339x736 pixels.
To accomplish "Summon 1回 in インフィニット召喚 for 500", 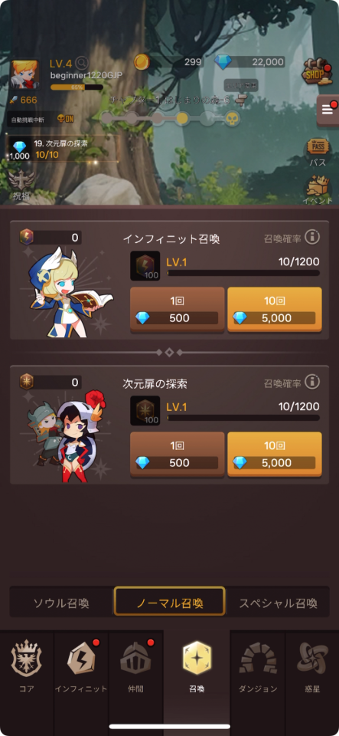I will tap(177, 310).
